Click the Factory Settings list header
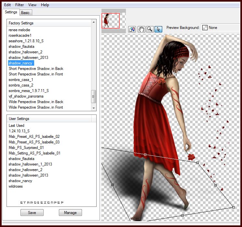 point(49,23)
